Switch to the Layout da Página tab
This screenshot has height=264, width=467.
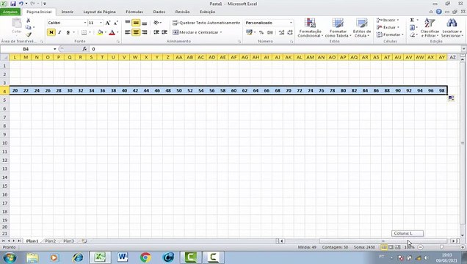(x=99, y=12)
